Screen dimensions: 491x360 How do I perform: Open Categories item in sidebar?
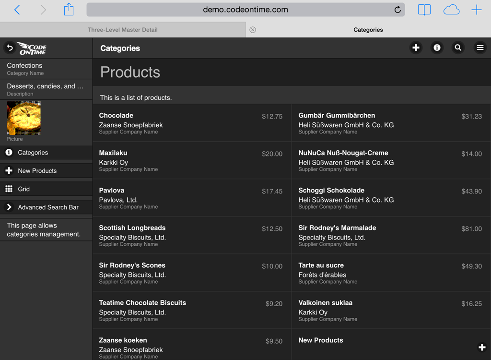click(46, 153)
